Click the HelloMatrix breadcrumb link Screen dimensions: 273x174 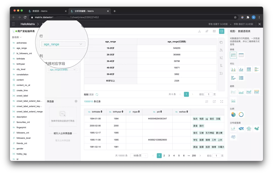[28, 24]
